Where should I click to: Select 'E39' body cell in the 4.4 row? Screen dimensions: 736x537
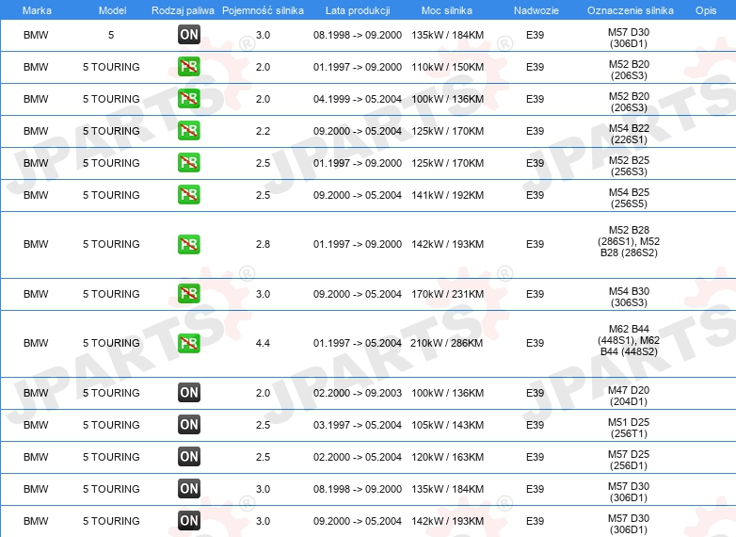536,343
